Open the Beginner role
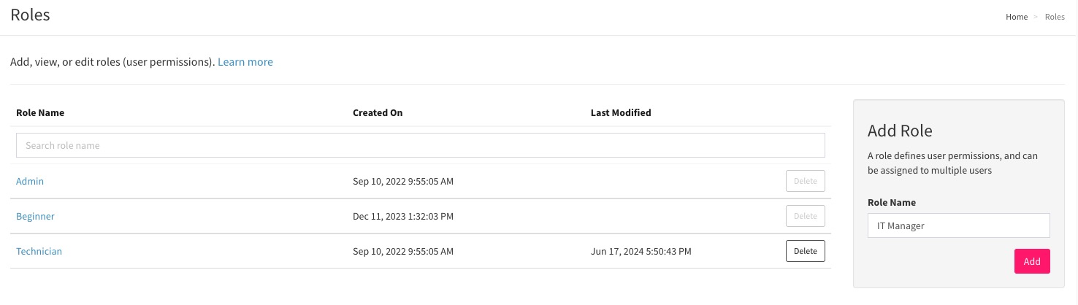This screenshot has width=1078, height=305. pyautogui.click(x=35, y=216)
